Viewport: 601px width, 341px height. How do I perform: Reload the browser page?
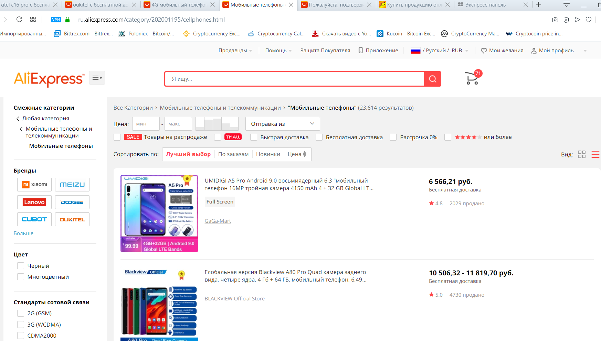click(x=19, y=20)
